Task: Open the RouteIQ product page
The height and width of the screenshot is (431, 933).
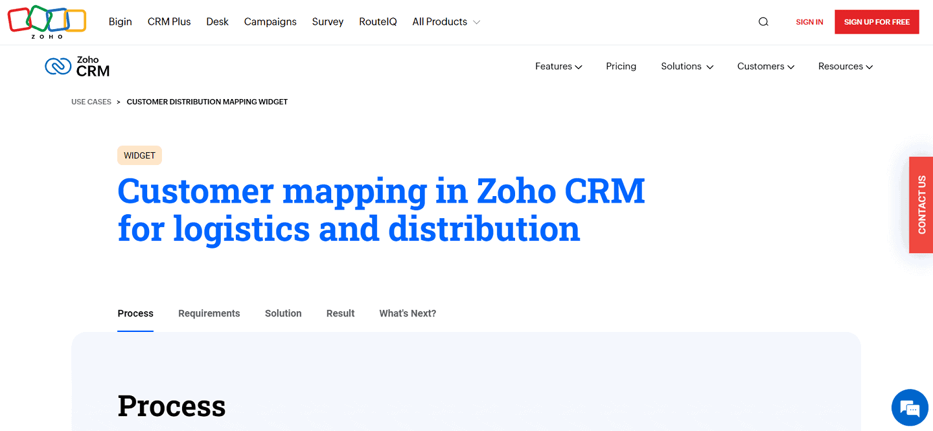Action: (378, 21)
